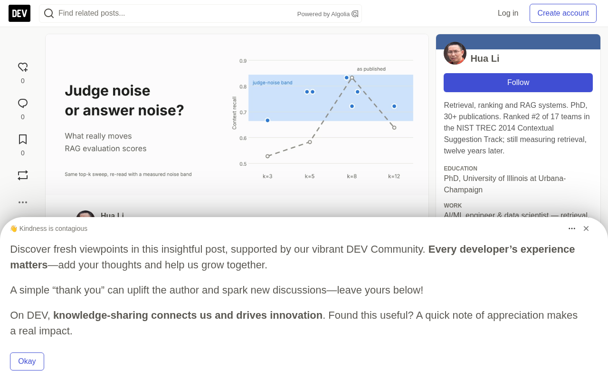Image resolution: width=608 pixels, height=380 pixels.
Task: Click the Okay button
Action: click(x=27, y=361)
